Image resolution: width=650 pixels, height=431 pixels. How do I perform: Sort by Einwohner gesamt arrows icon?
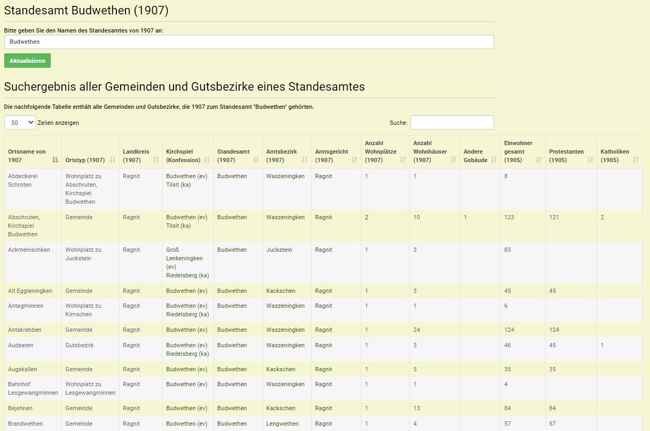(538, 160)
